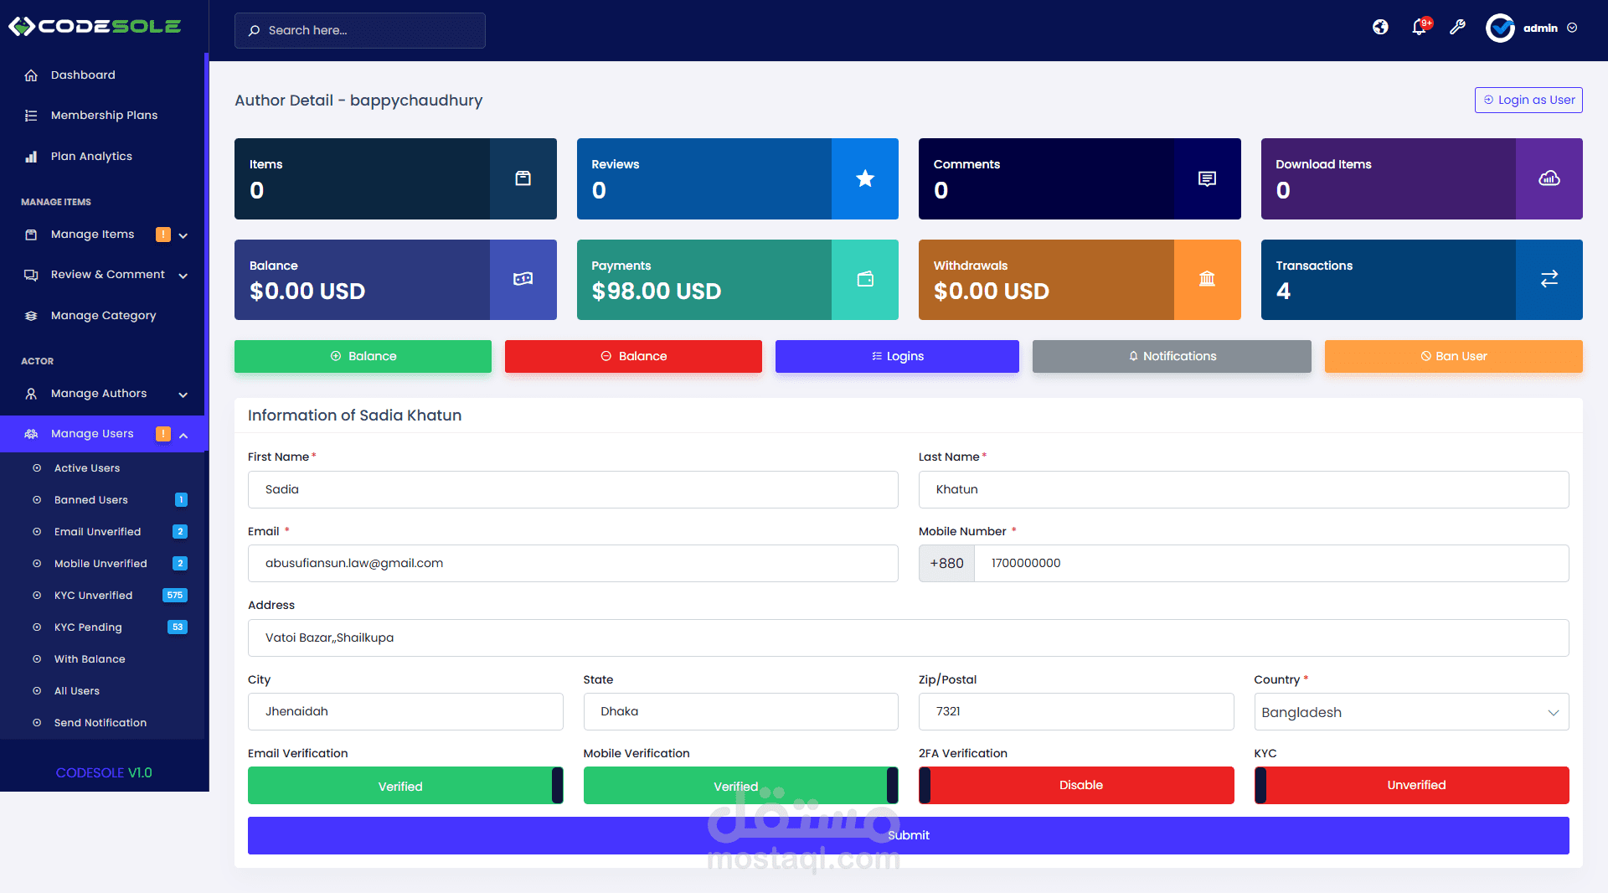This screenshot has width=1608, height=893.
Task: Toggle 2FA Verification Disable switch
Action: (1076, 786)
